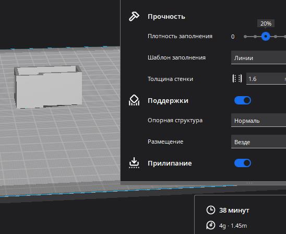The image size is (286, 234).
Task: Click the Шаблон заполнения label
Action: point(176,57)
